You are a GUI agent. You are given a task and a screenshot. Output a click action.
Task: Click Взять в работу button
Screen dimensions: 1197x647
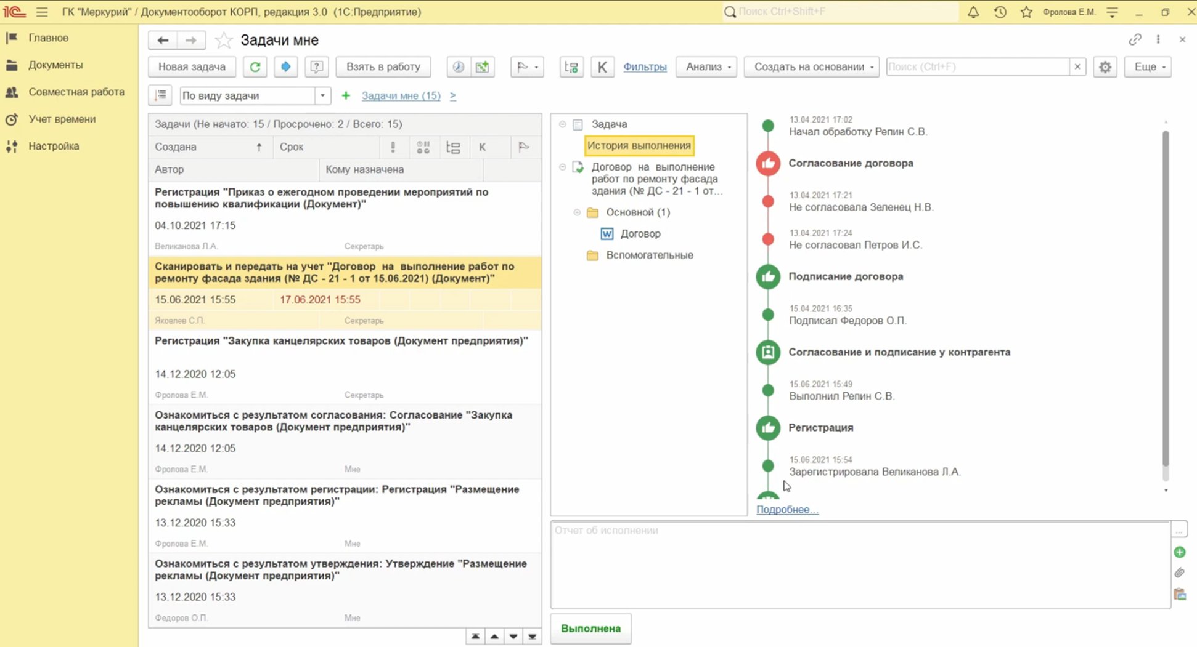[x=383, y=66]
